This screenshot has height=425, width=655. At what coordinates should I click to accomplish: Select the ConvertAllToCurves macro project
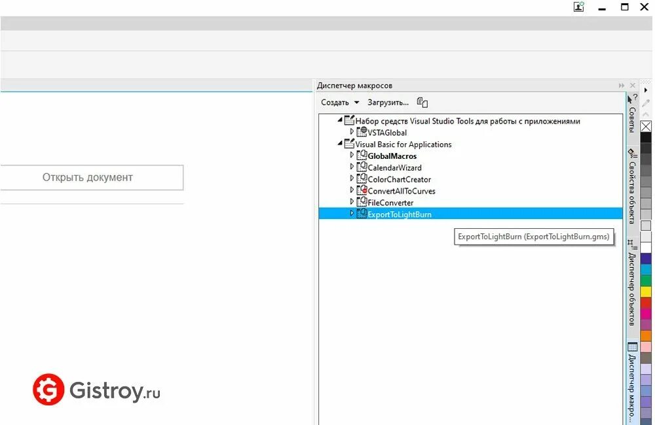(x=402, y=191)
